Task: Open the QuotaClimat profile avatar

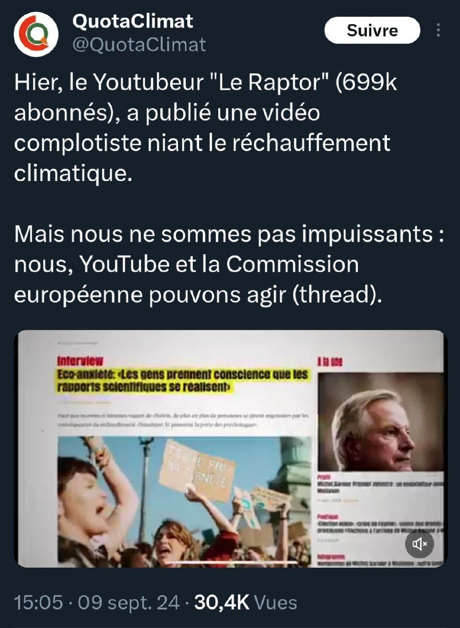Action: pyautogui.click(x=36, y=34)
